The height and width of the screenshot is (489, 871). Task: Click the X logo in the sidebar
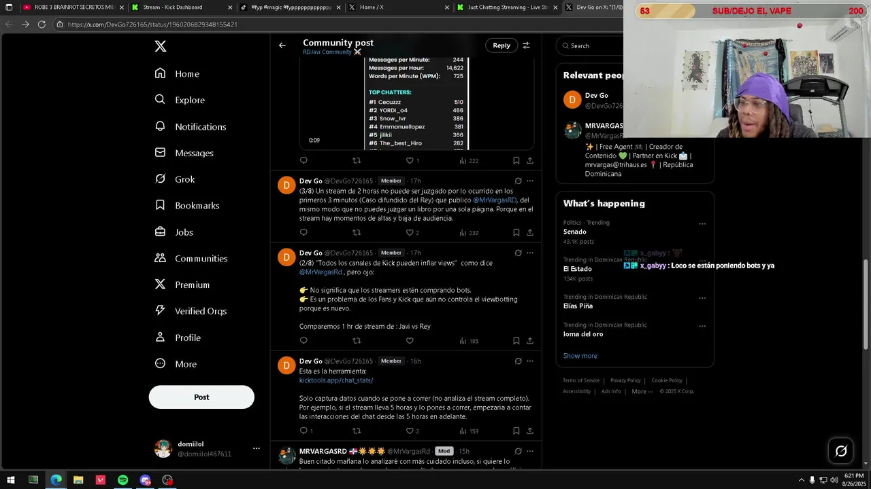pos(160,46)
